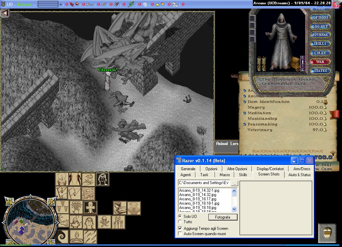Toggle Aggiungi Tempo agli Screen checkbox
342x247 pixels.
click(x=180, y=228)
